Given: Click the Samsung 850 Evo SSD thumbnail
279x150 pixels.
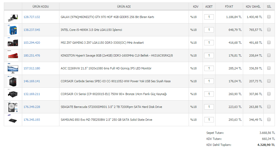Looking at the screenshot, I should click(x=13, y=119).
